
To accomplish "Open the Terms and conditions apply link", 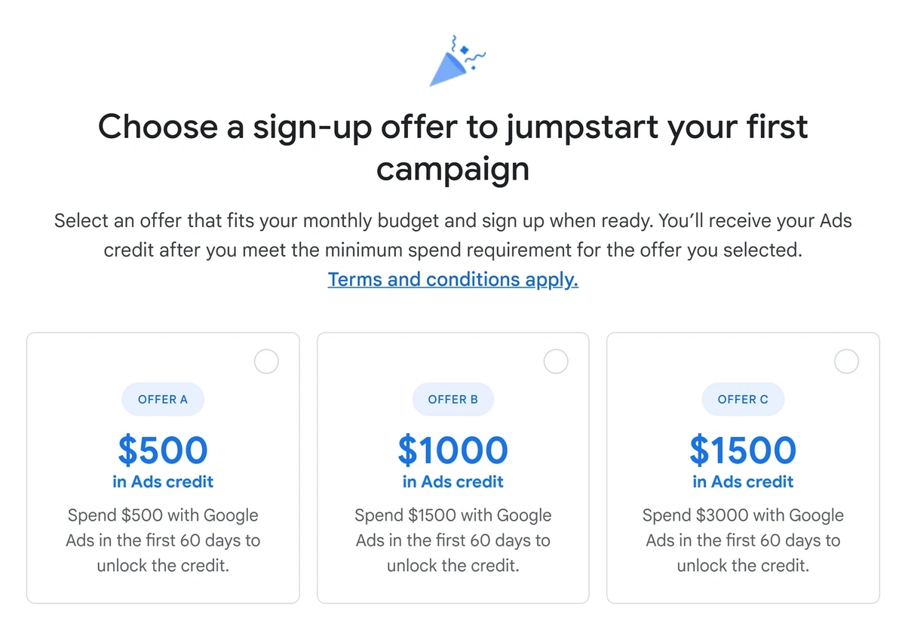I will click(x=453, y=279).
